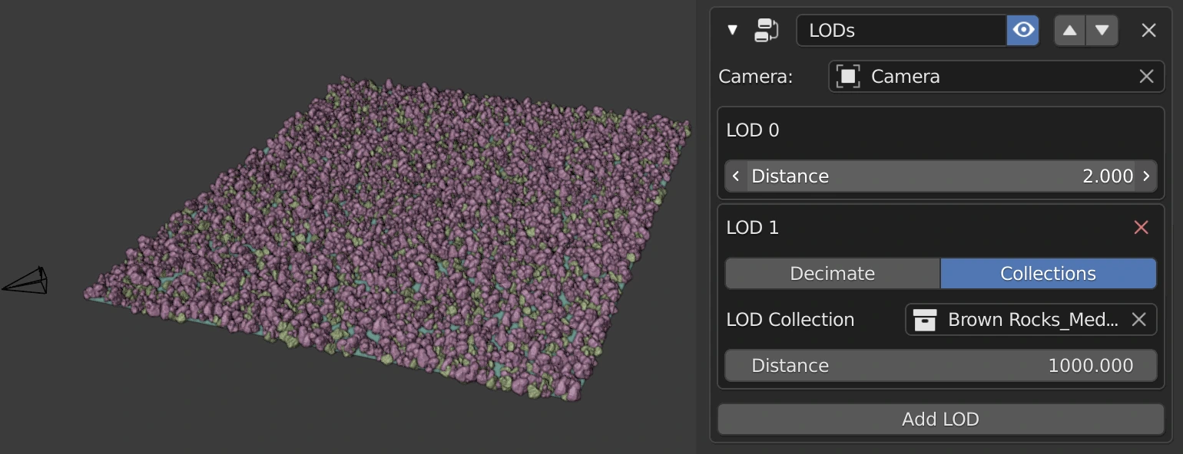Clear the Brown Rocks LOD collection

coord(1138,320)
